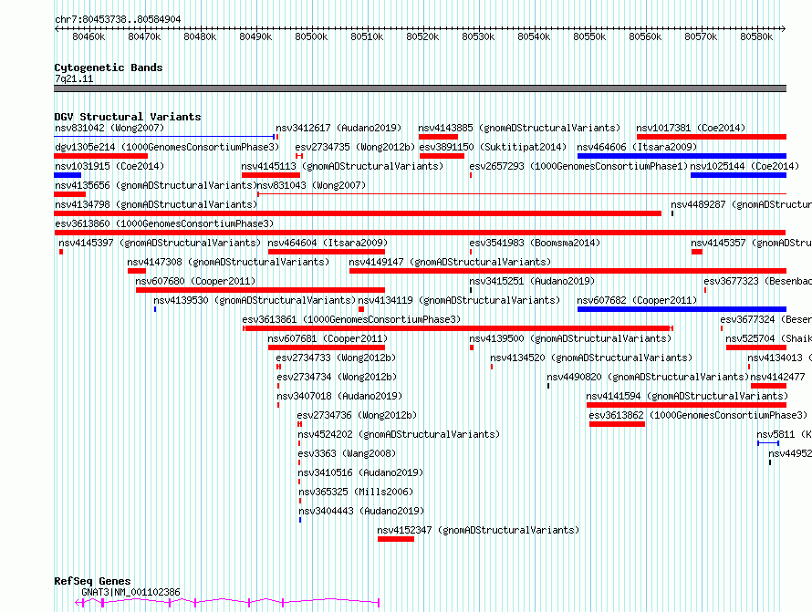Select esv3891150 (Suktitipat2014) label
The height and width of the screenshot is (612, 812).
tap(493, 147)
